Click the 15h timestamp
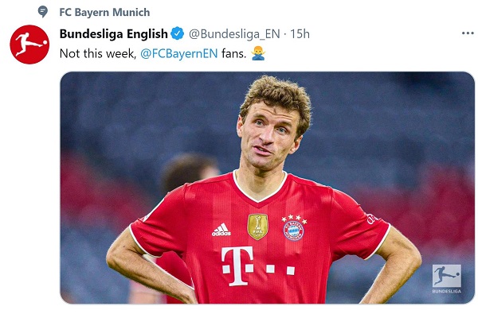The image size is (478, 314). (300, 33)
